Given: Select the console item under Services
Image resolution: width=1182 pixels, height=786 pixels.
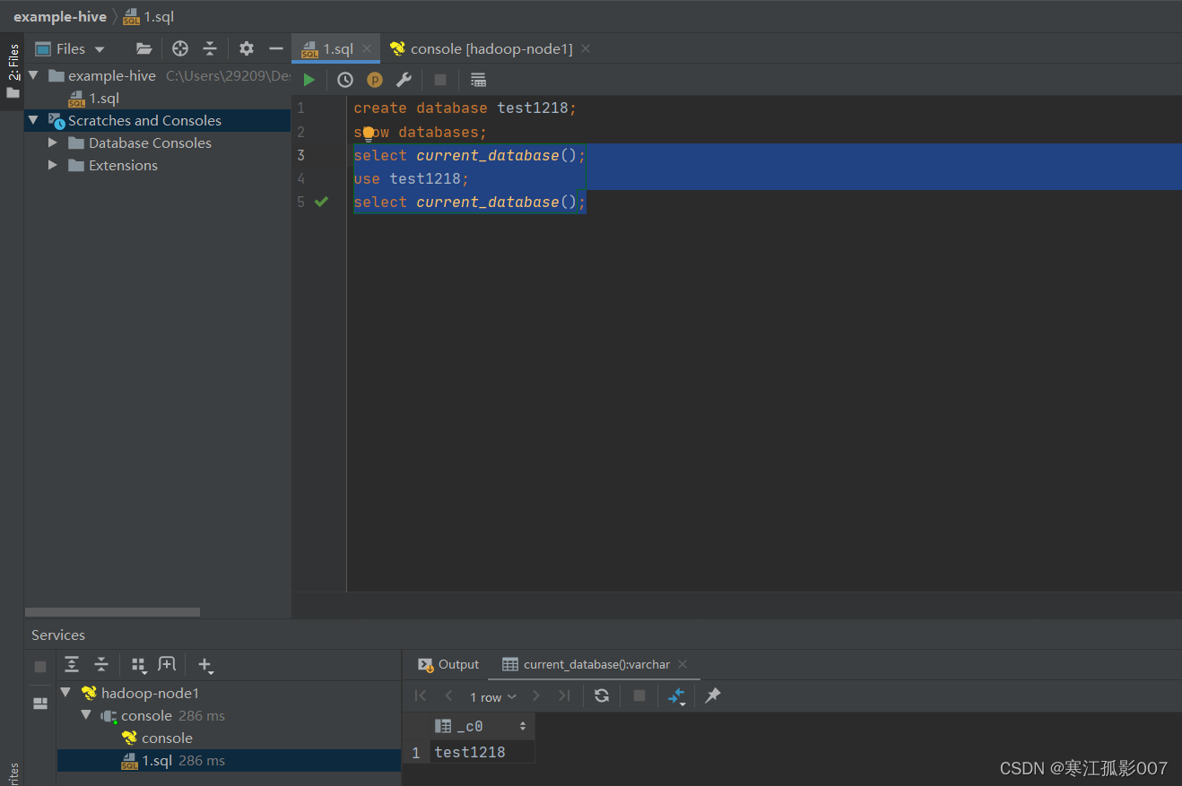Looking at the screenshot, I should tap(157, 738).
